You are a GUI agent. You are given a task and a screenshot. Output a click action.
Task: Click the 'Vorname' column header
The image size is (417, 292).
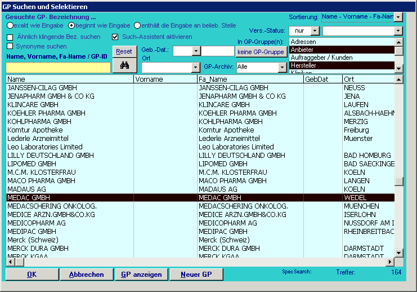[x=165, y=79]
